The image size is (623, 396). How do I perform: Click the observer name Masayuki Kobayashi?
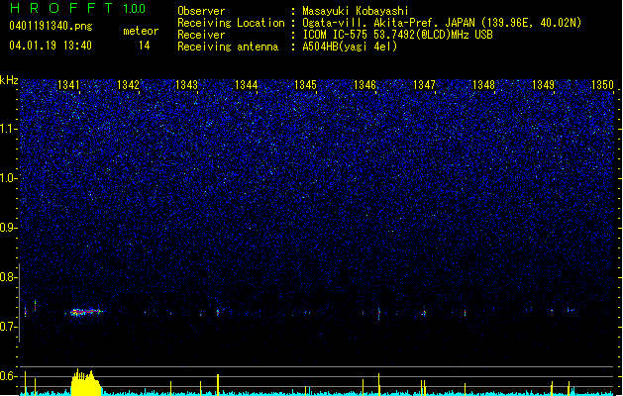point(356,11)
